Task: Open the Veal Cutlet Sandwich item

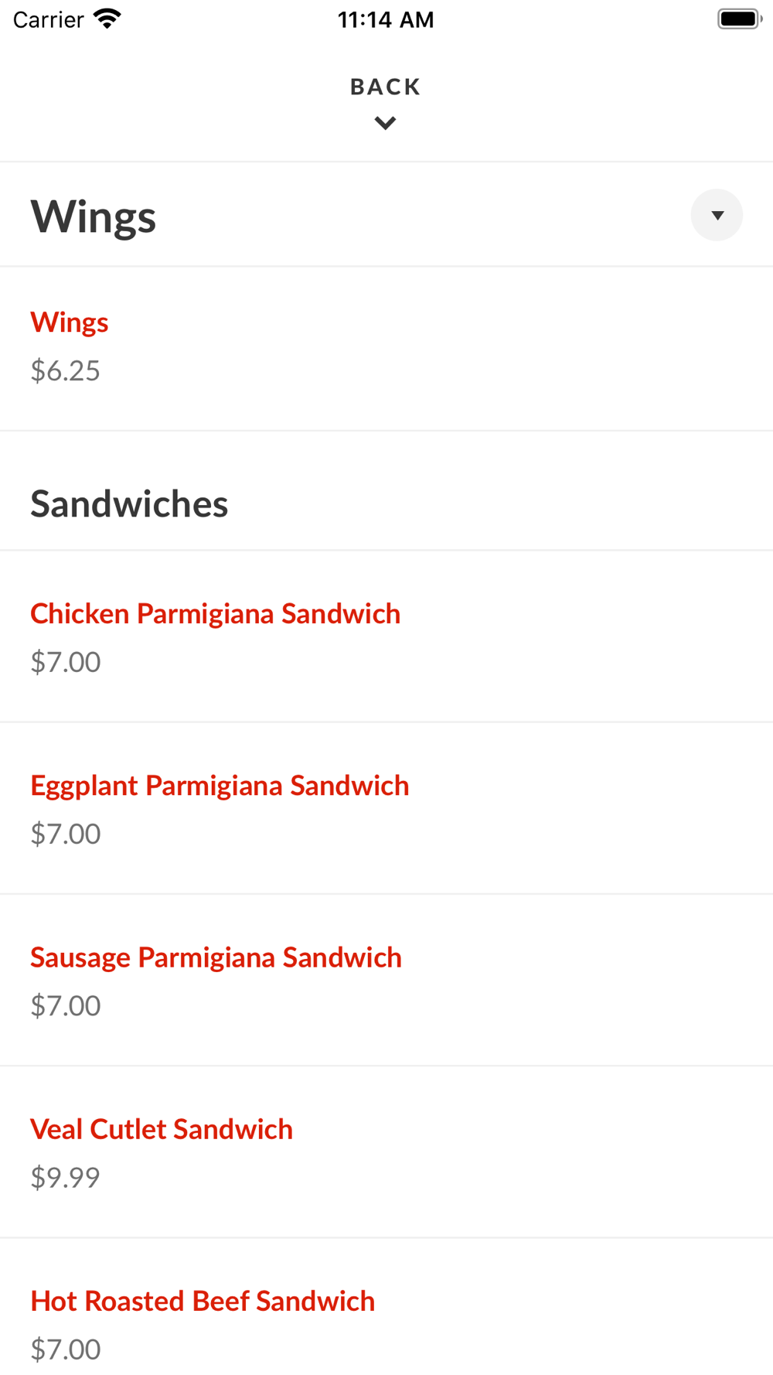Action: point(162,1129)
